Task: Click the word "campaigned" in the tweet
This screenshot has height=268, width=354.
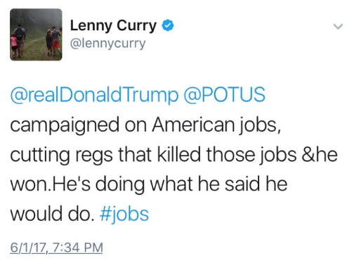Action: (x=65, y=126)
